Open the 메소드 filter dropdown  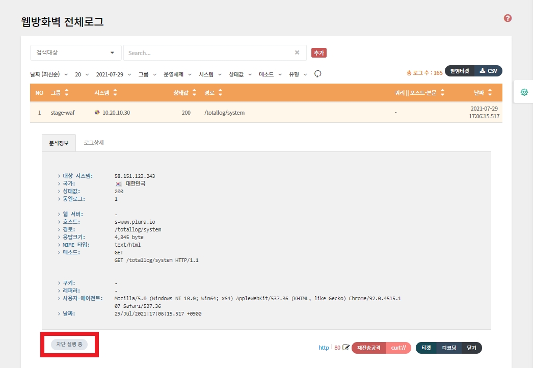coord(270,74)
